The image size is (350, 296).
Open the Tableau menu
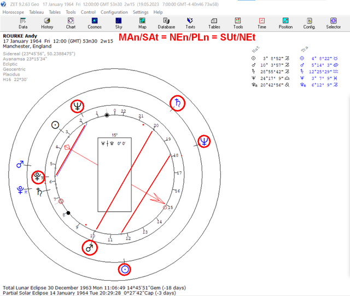point(37,12)
